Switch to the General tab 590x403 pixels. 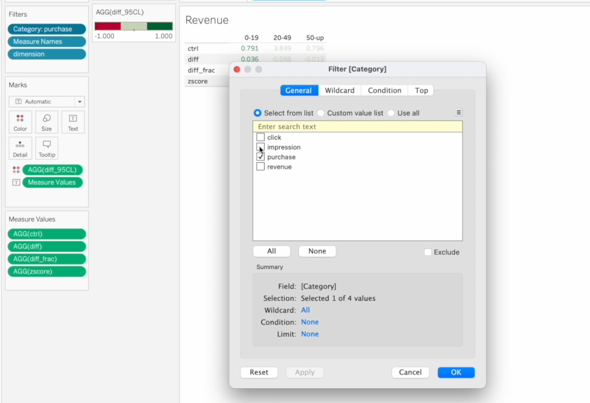tap(298, 90)
